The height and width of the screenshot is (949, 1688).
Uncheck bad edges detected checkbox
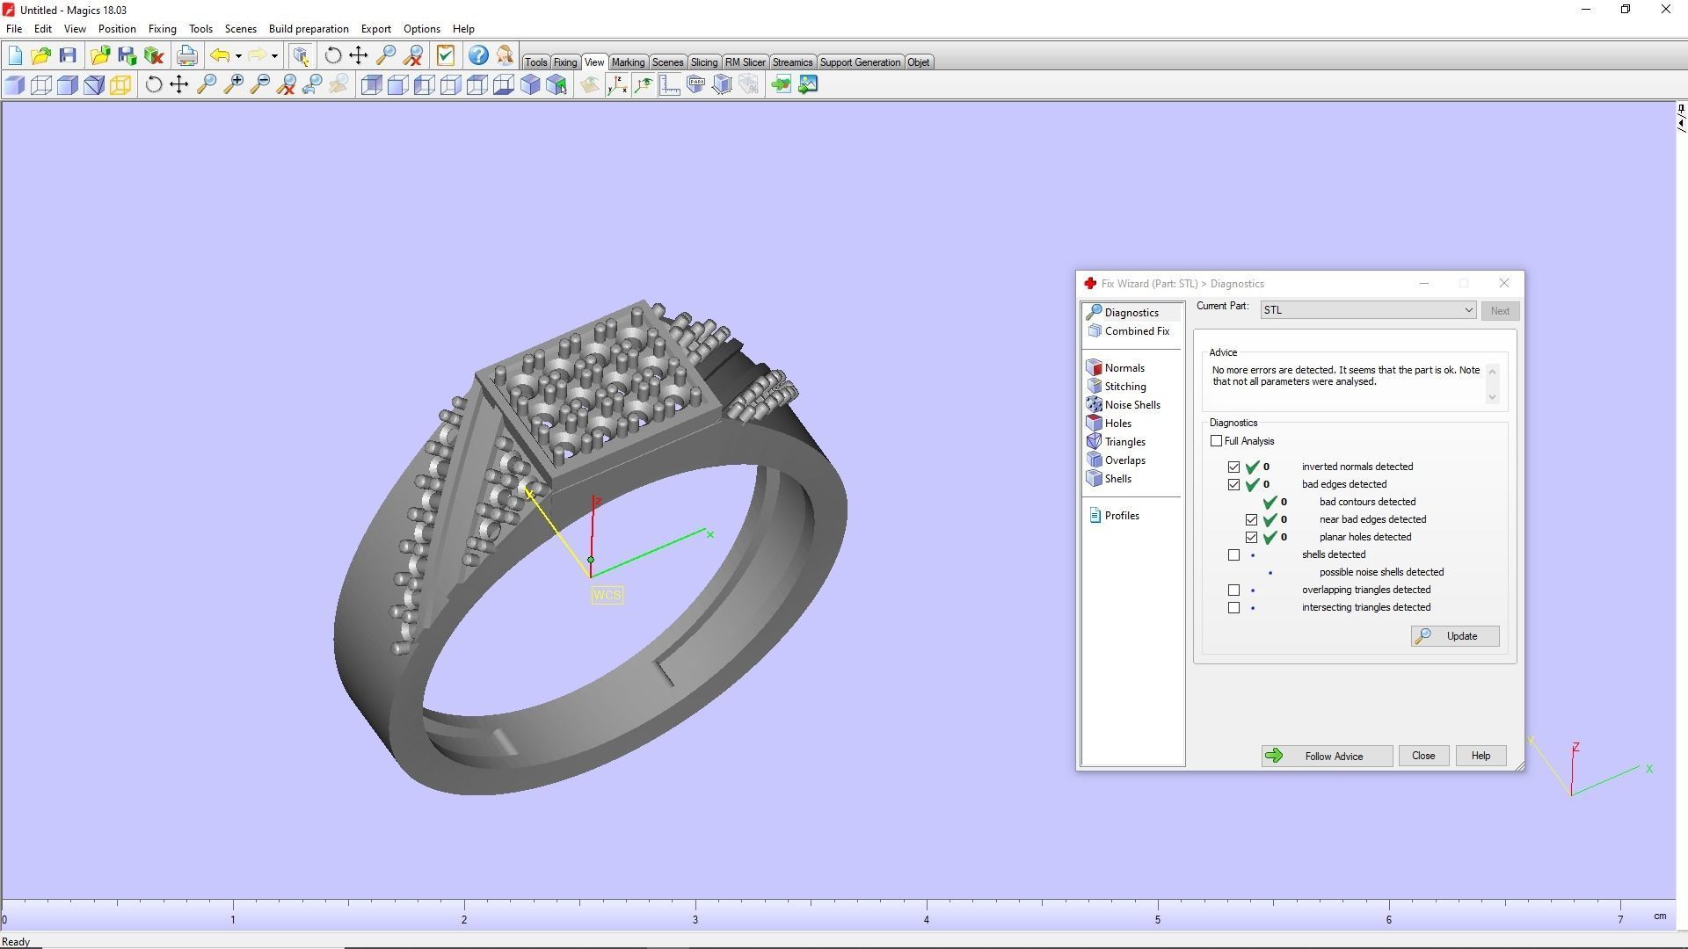(x=1234, y=485)
